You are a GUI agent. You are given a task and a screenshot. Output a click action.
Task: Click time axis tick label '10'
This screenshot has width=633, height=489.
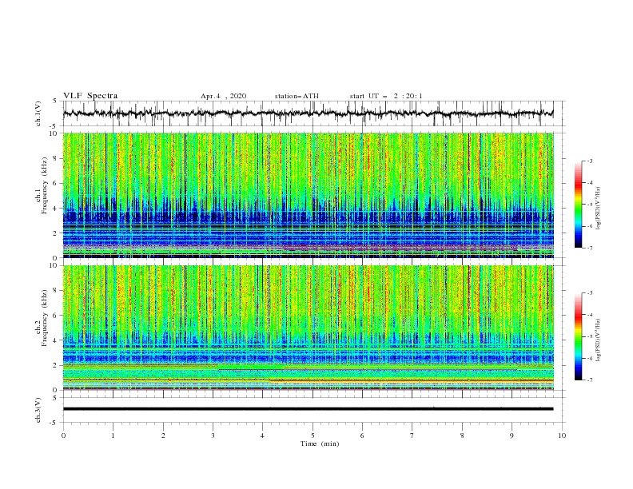(x=562, y=435)
